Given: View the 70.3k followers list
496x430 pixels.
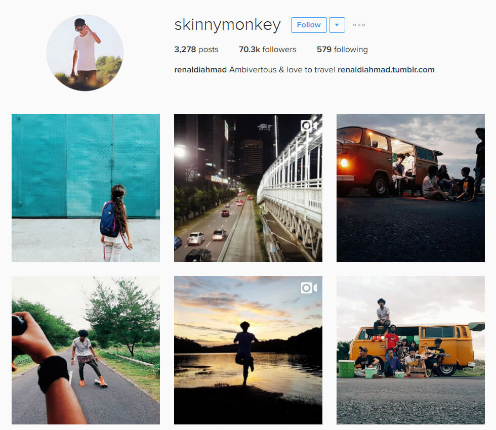Looking at the screenshot, I should (267, 50).
